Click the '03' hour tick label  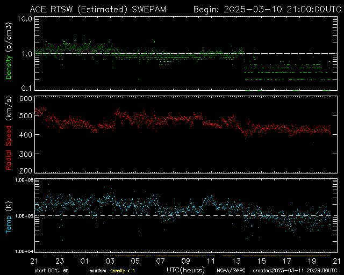[110, 261]
